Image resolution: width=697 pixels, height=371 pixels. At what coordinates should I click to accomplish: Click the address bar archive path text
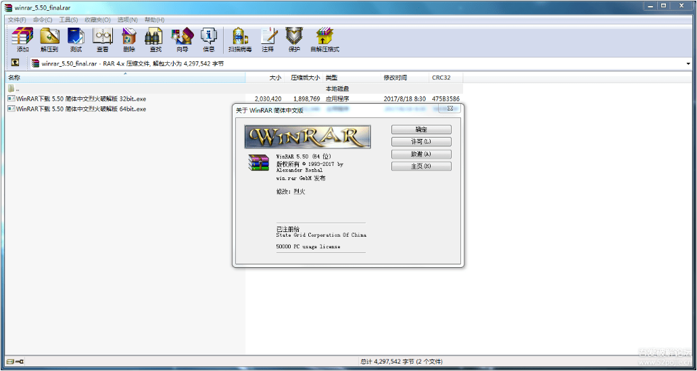[133, 63]
